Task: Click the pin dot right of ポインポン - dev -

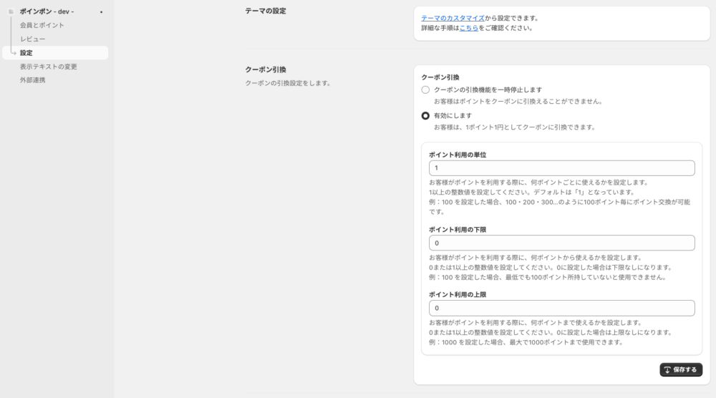Action: 101,12
